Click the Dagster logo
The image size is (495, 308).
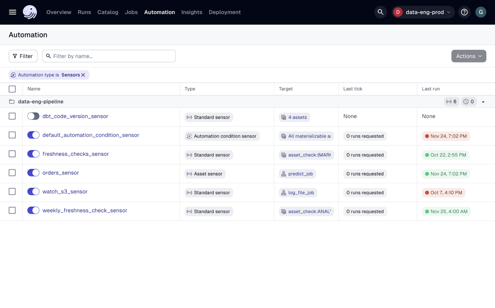click(x=30, y=12)
